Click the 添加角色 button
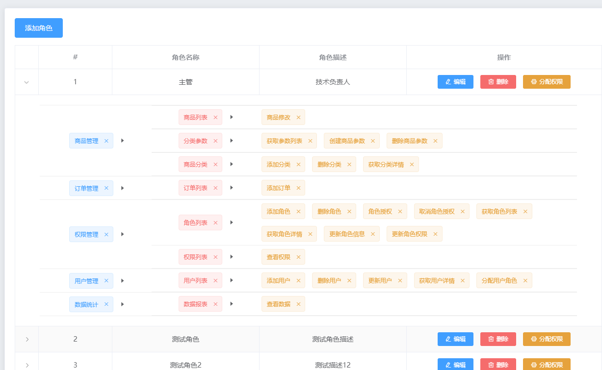 (38, 28)
